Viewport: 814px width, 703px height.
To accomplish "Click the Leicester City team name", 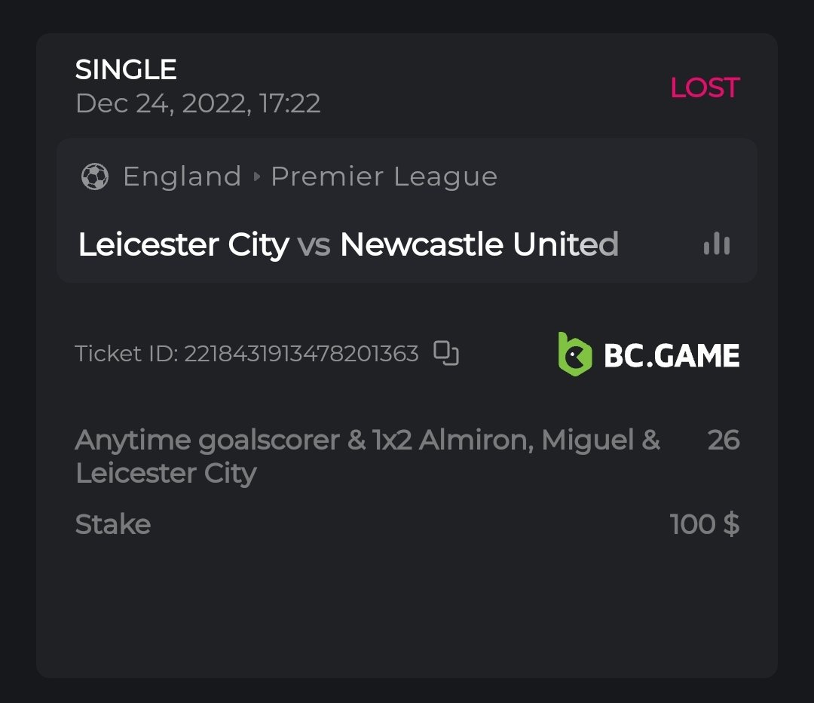I will [183, 244].
